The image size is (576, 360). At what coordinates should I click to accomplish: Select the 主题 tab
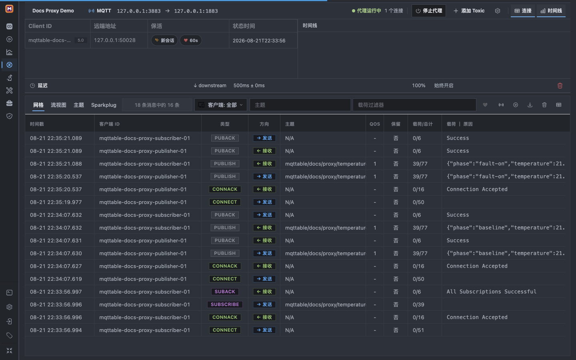tap(79, 105)
